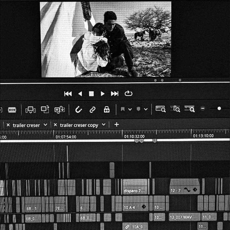Click the timeline zoom slider handle
This screenshot has width=230, height=230.
tap(219, 108)
